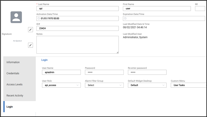Screen dimensions: 207x117
Task: Click inside the Notes text area
Action: point(78,45)
